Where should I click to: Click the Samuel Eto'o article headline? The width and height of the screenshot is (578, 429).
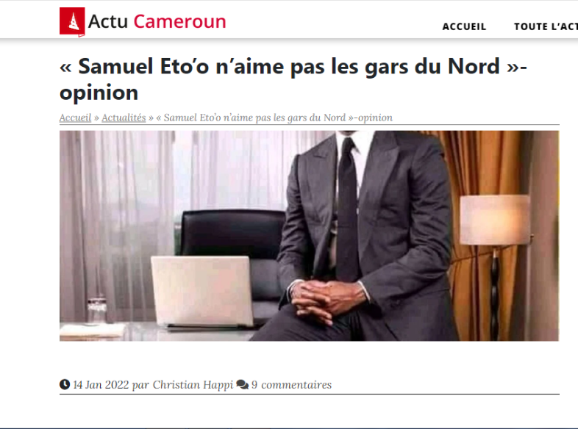293,79
